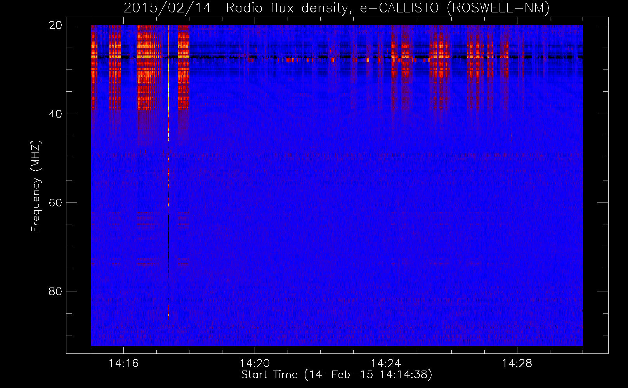Click the '60' frequency tick label
Screen dimensions: 628x388
[x=56, y=203]
